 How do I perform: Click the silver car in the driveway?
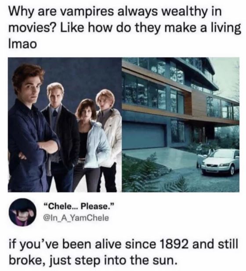(219, 161)
